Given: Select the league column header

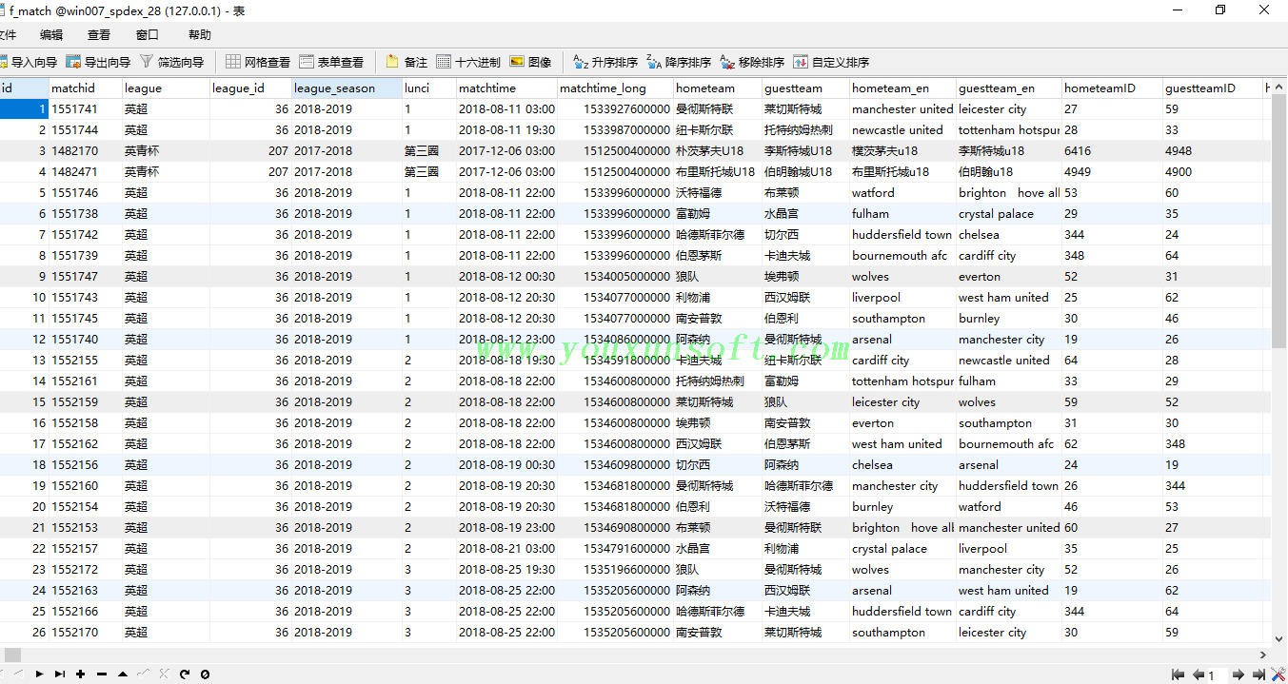Looking at the screenshot, I should [x=167, y=88].
